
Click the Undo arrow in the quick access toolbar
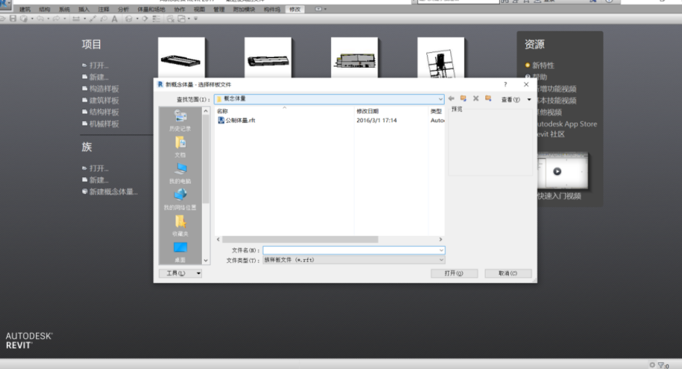40,19
